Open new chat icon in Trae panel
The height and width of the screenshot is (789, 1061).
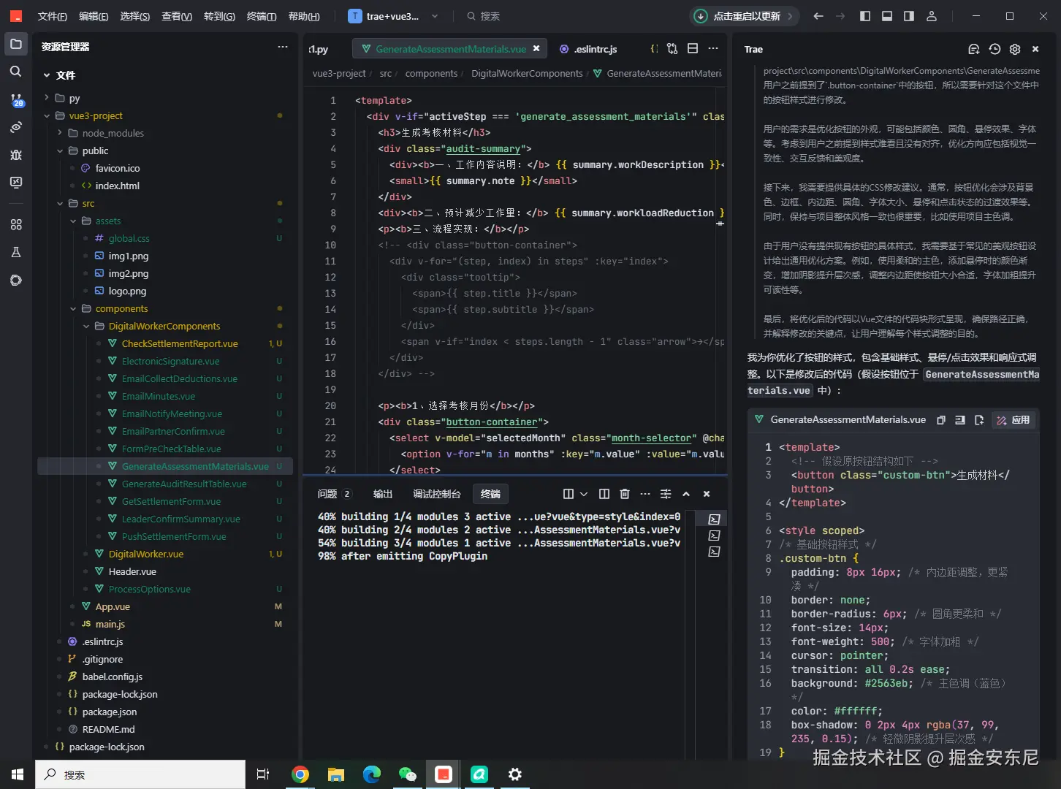pos(973,49)
